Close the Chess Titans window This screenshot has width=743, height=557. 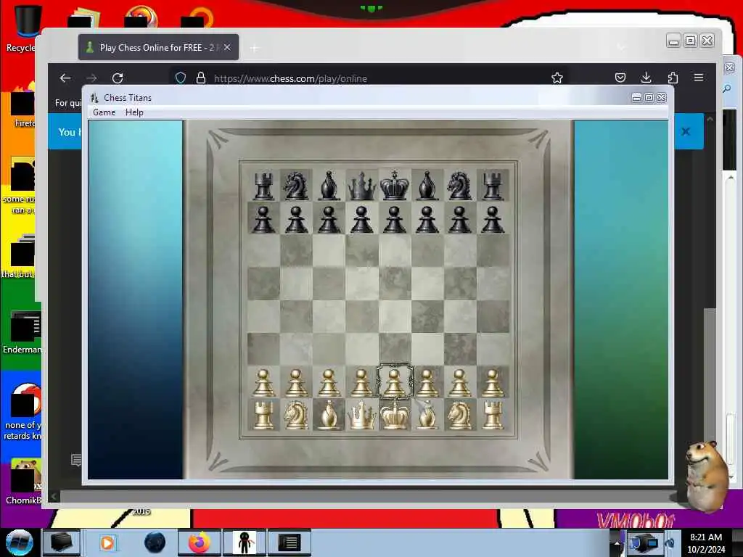tap(662, 98)
